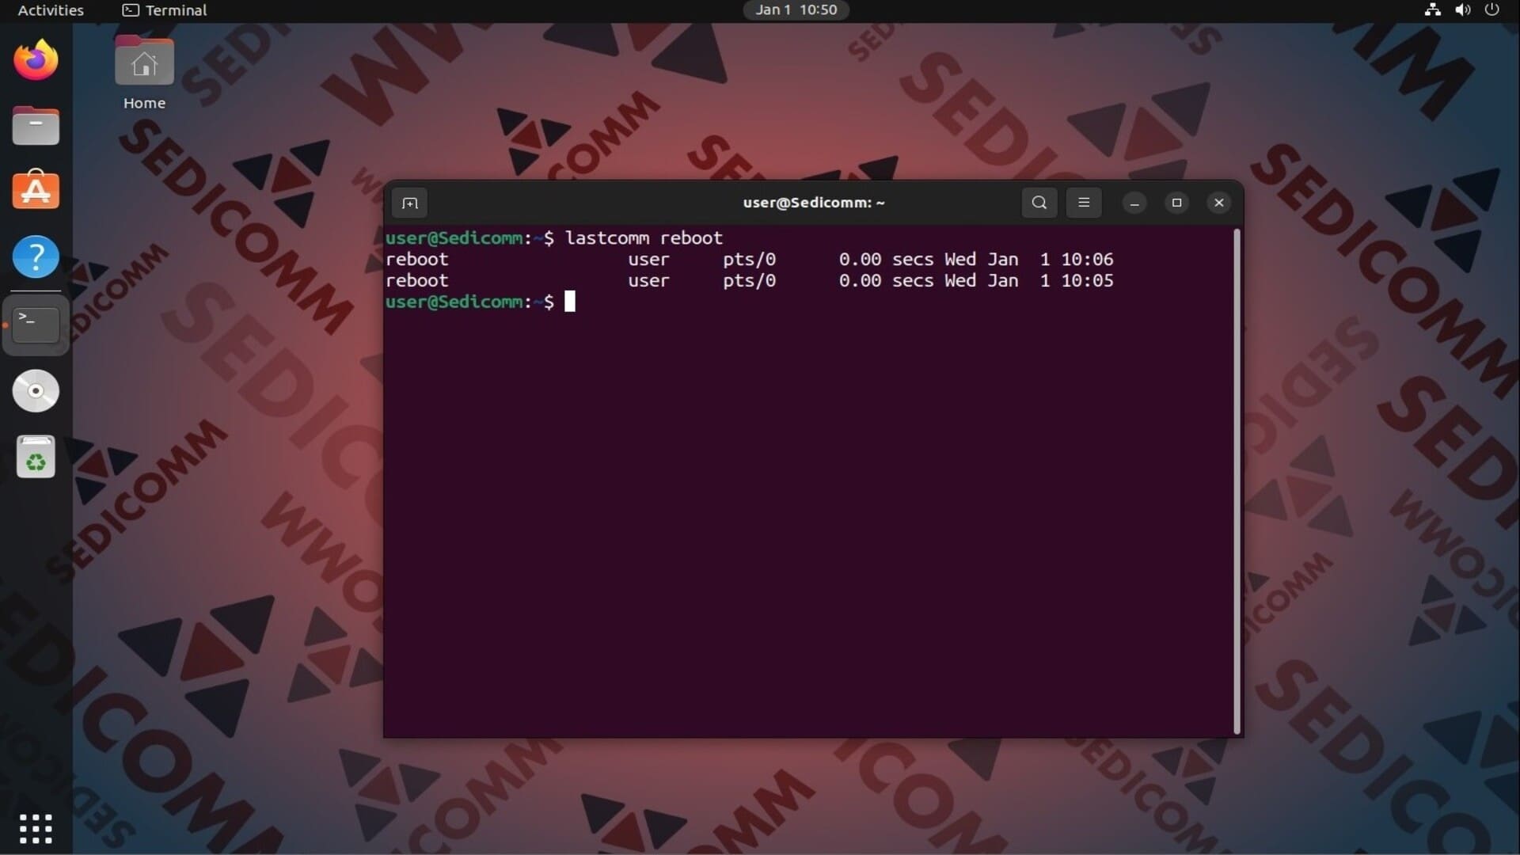Click the terminal vertical scrollbar
This screenshot has height=855, width=1520.
pyautogui.click(x=1237, y=480)
